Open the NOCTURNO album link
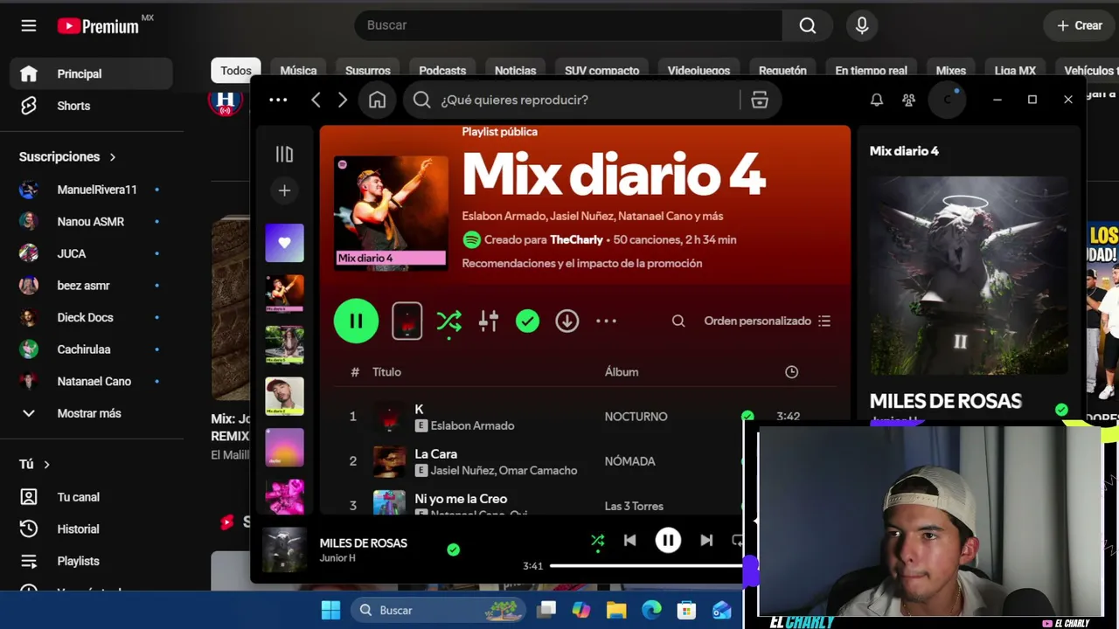This screenshot has height=629, width=1119. pyautogui.click(x=636, y=417)
